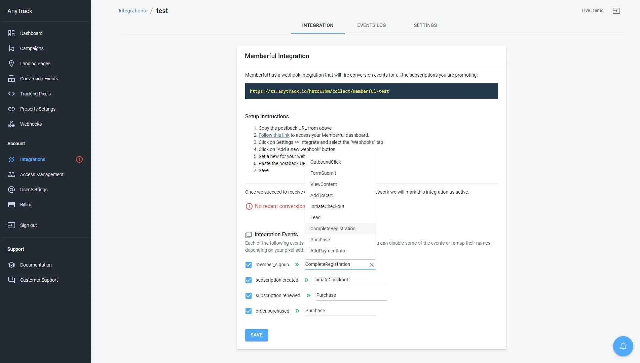Select CompleteRegistration in the open list
This screenshot has width=640, height=363.
point(340,229)
